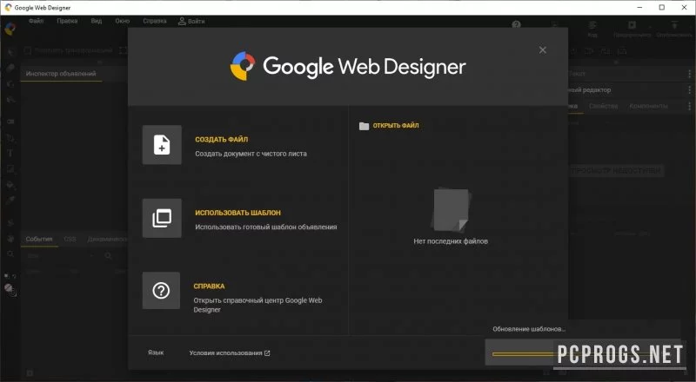Select the Tag tool in left toolbar
Image resolution: width=696 pixels, height=382 pixels.
10,122
